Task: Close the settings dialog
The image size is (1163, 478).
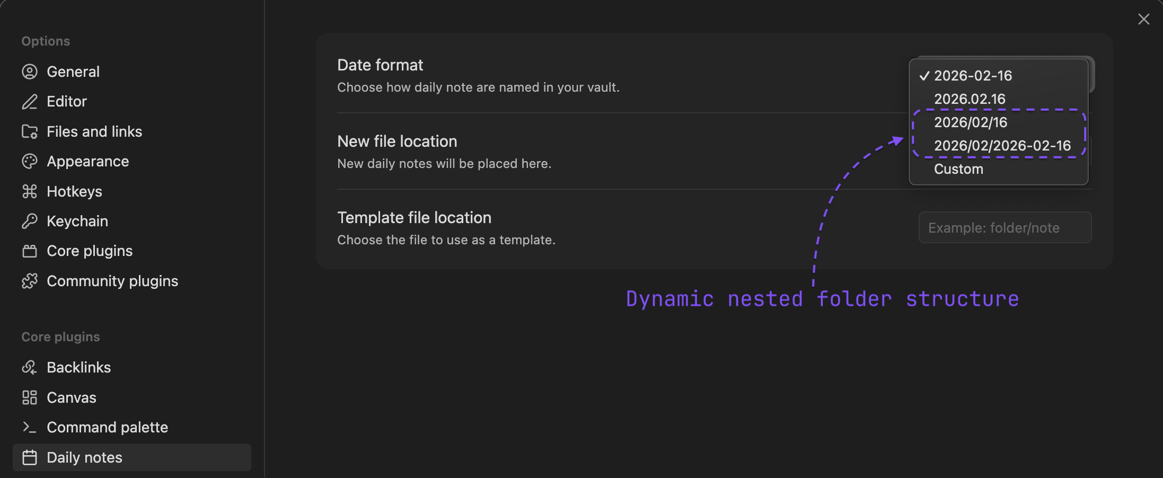Action: click(1143, 19)
